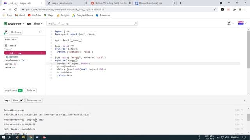Show hidden system tray icons
This screenshot has width=250, height=140.
pyautogui.click(x=218, y=137)
